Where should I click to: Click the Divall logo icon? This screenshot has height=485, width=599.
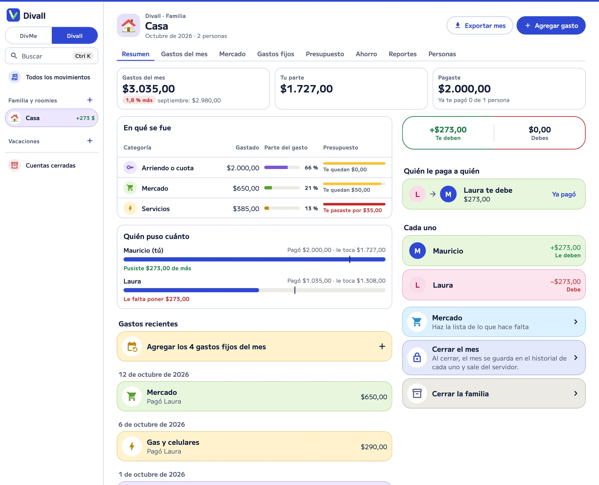tap(13, 15)
